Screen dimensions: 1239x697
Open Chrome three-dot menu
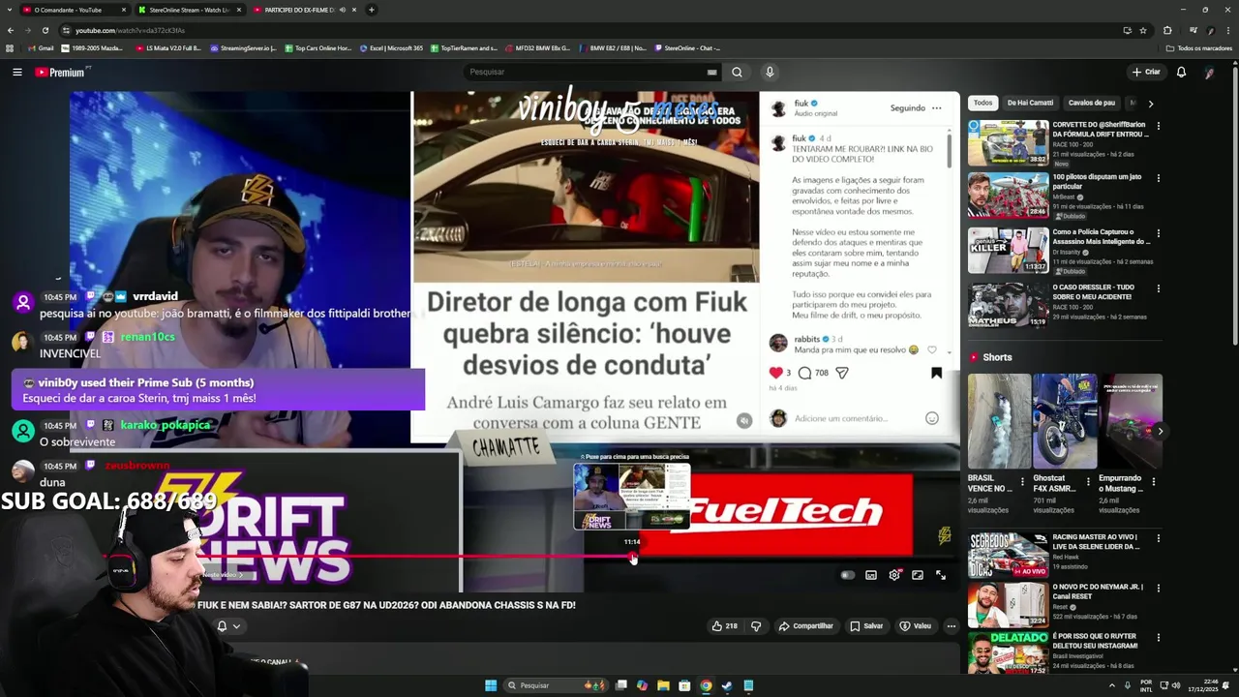(1227, 30)
